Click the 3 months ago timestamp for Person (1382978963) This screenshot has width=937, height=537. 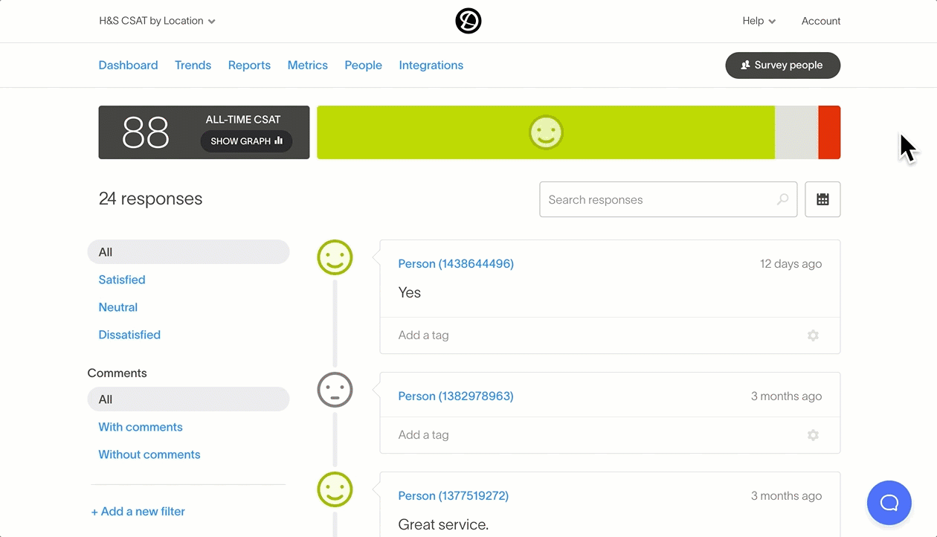pyautogui.click(x=787, y=396)
